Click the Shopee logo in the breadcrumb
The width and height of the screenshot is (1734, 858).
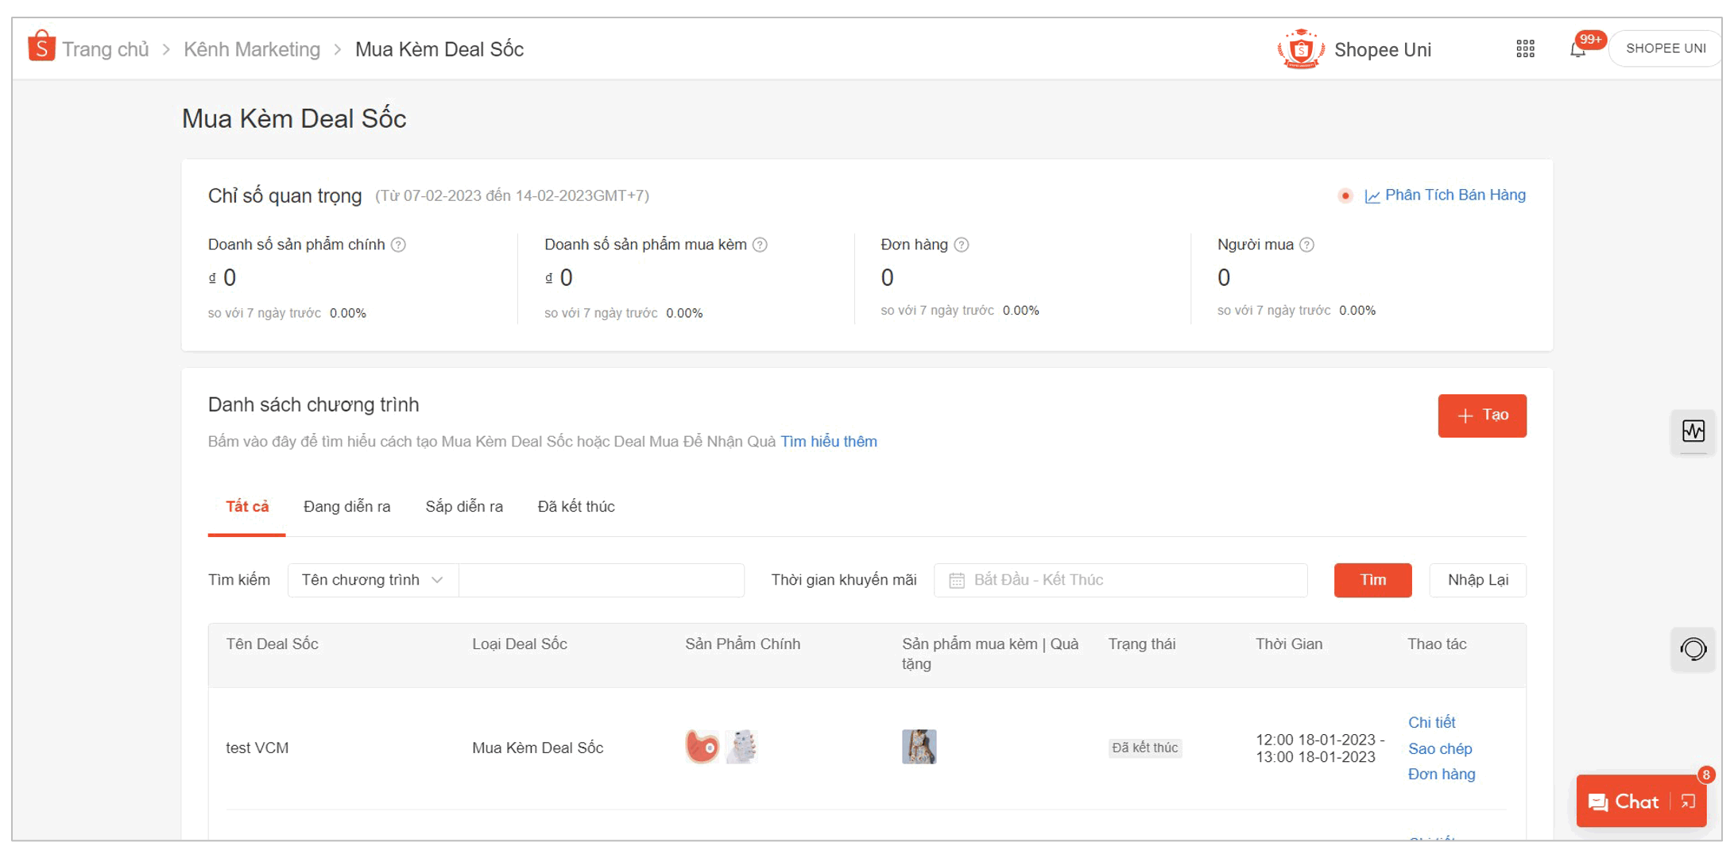[x=41, y=48]
